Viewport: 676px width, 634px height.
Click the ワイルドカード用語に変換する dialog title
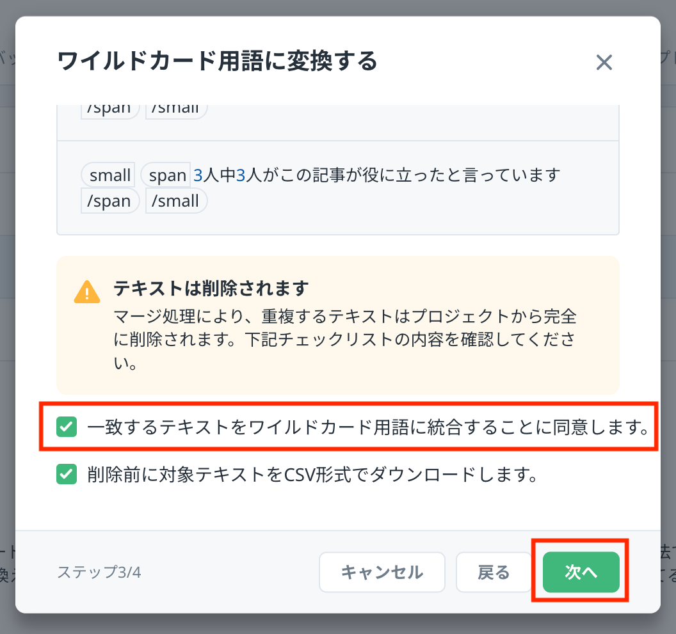point(218,62)
